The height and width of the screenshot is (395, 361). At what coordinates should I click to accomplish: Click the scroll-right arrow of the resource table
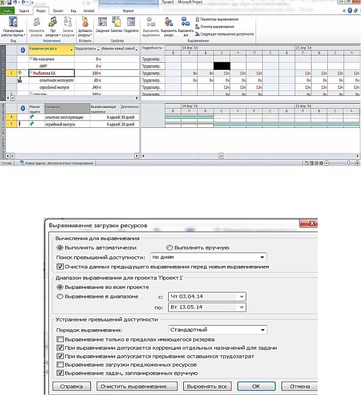point(137,98)
